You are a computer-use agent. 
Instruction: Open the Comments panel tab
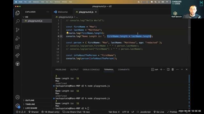click(x=124, y=70)
